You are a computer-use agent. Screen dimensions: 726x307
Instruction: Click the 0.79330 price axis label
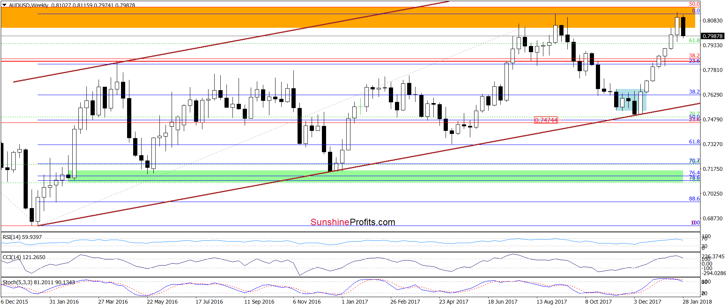tap(713, 45)
